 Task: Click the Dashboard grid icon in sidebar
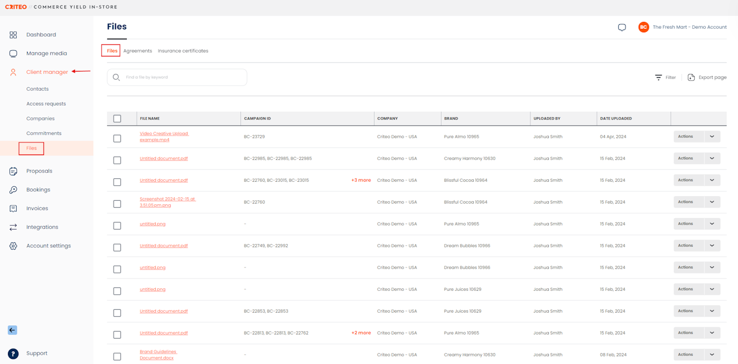pyautogui.click(x=13, y=35)
